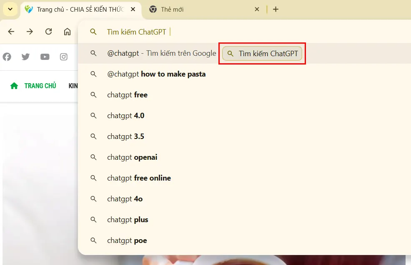Select the chatgpt 4.0 suggestion
The height and width of the screenshot is (265, 411).
(x=126, y=116)
